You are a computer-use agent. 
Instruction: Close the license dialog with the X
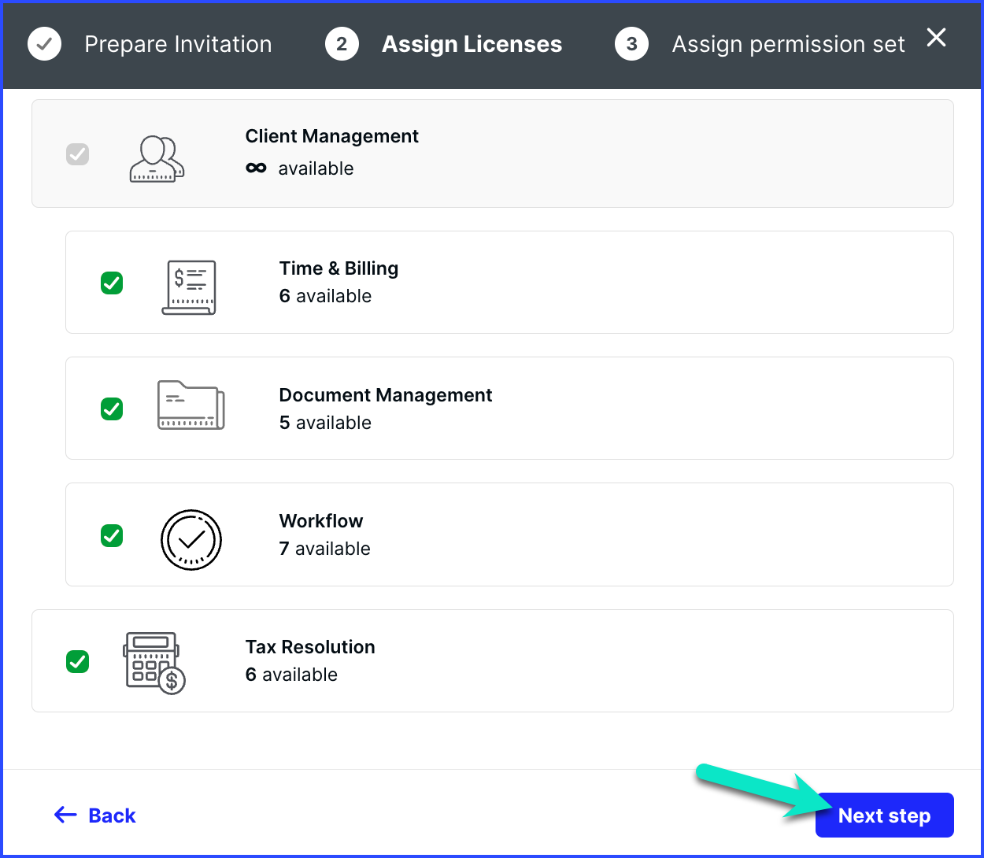pyautogui.click(x=936, y=37)
